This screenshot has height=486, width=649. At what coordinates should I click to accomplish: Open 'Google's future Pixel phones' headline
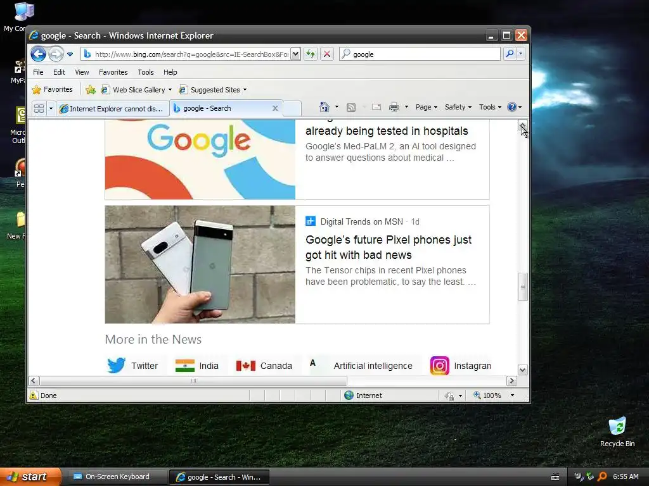point(389,247)
